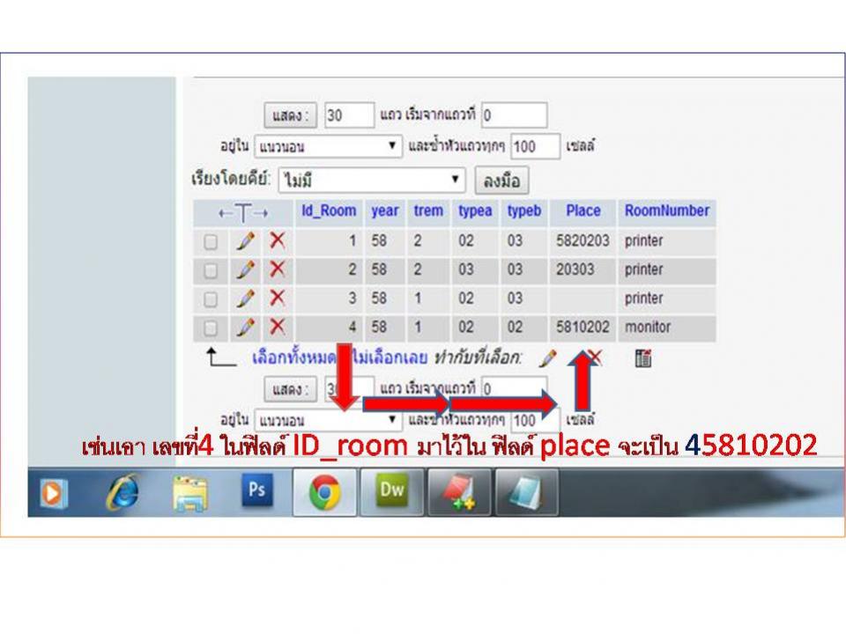846x634 pixels.
Task: Click the top แสดง button
Action: pos(290,115)
